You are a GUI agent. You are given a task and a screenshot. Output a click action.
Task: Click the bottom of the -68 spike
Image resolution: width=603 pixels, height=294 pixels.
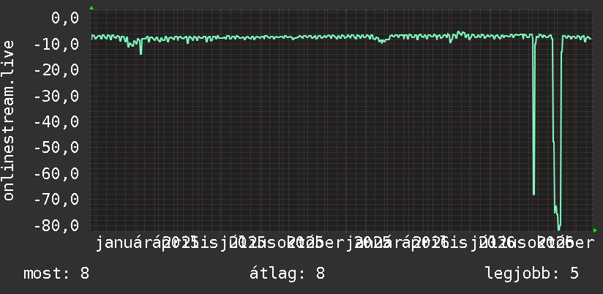coord(533,194)
